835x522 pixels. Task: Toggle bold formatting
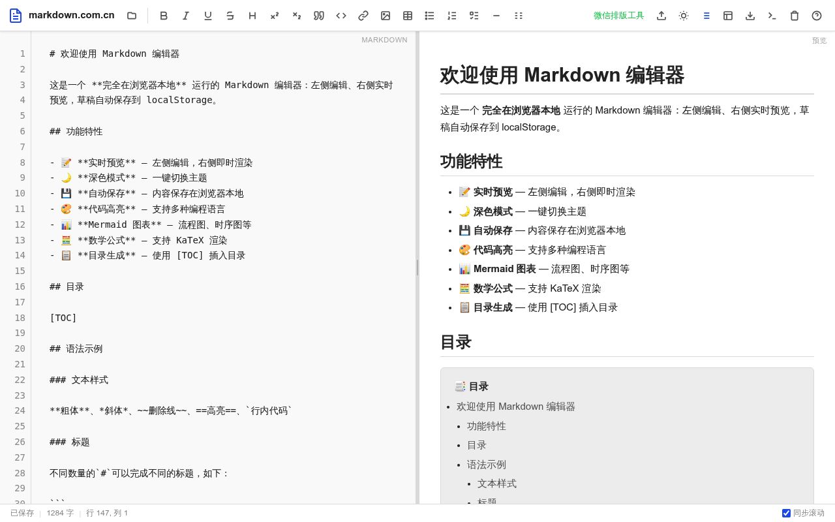(164, 16)
